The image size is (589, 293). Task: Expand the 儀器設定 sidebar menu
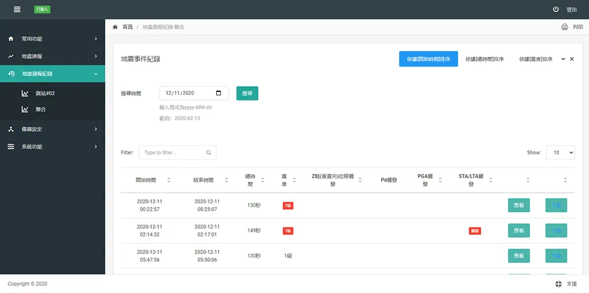pyautogui.click(x=52, y=129)
